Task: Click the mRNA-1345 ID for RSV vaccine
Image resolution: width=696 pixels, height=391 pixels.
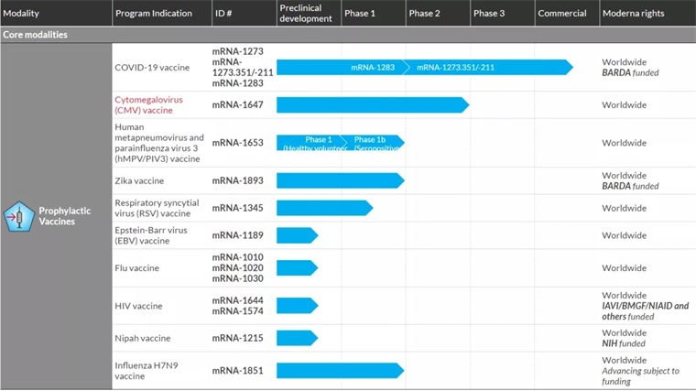Action: pos(238,208)
